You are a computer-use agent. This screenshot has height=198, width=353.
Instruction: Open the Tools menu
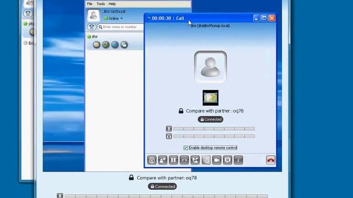(x=100, y=4)
